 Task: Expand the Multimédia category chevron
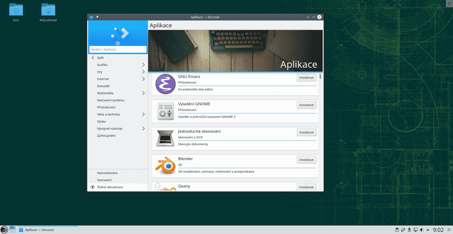(143, 93)
